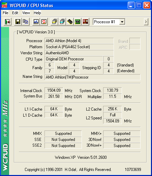Click the copy to clipboard icon
Viewport: 152px width, 176px height.
coord(26,22)
